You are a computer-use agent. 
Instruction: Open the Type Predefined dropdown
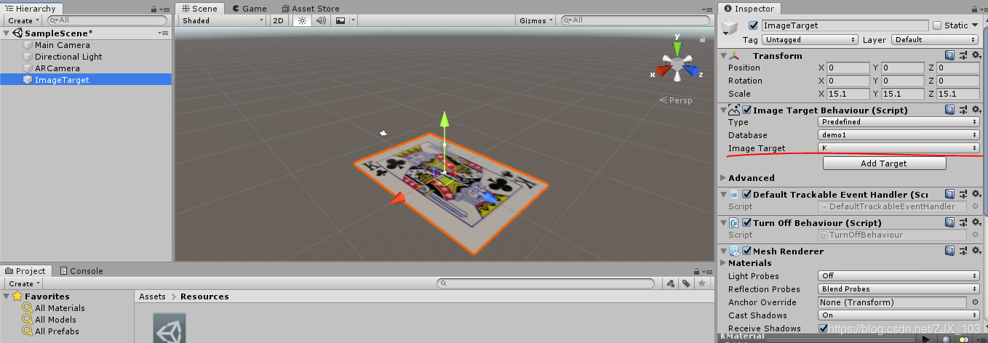[x=899, y=122]
